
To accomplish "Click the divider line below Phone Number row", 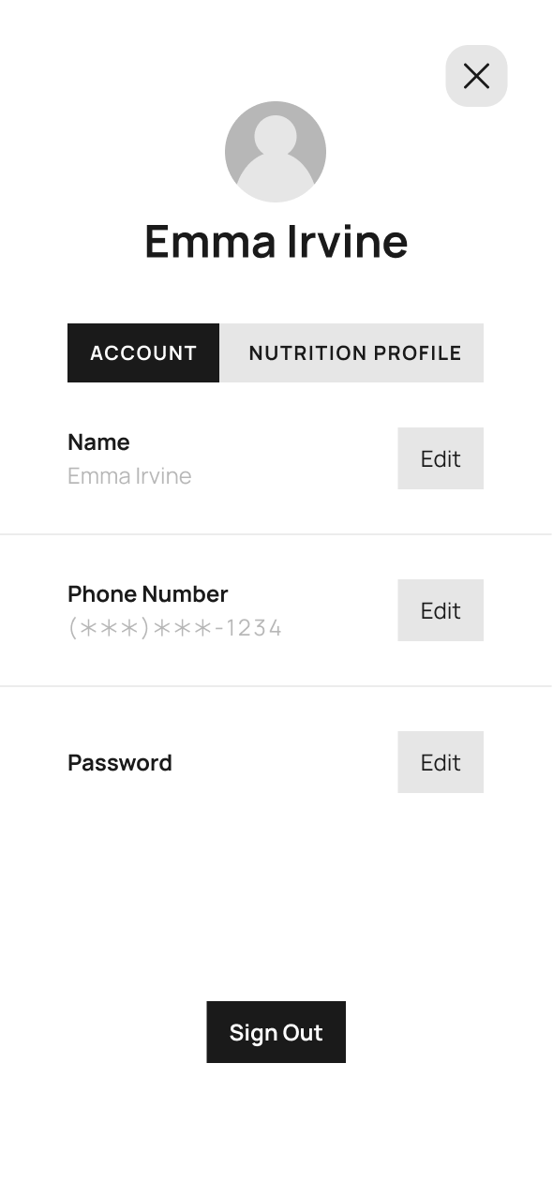I will click(276, 686).
